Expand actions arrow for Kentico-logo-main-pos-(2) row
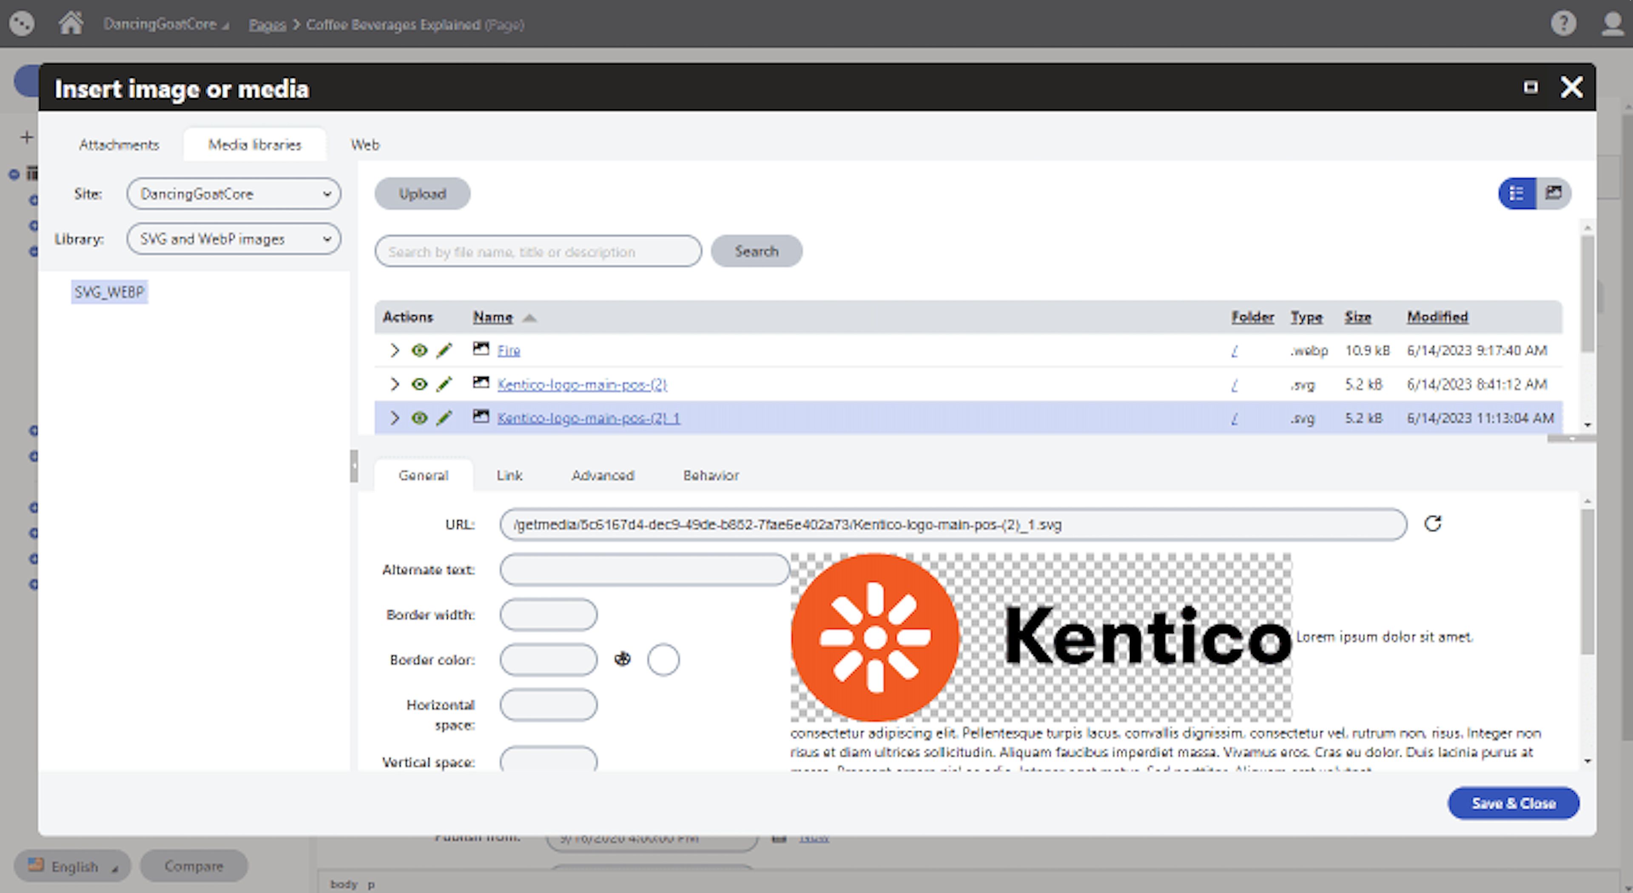This screenshot has height=893, width=1633. click(x=394, y=384)
